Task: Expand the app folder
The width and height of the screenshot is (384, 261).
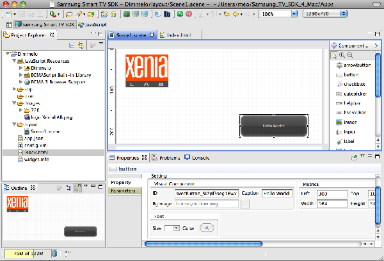Action: coord(14,88)
